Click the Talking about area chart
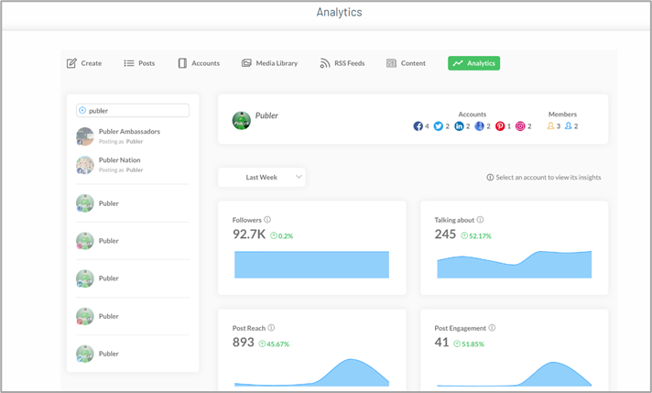 tap(515, 265)
